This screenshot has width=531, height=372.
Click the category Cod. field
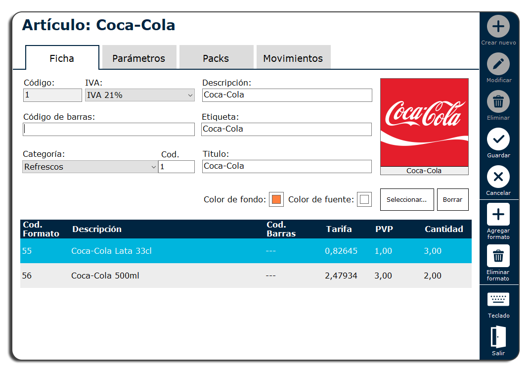click(177, 167)
